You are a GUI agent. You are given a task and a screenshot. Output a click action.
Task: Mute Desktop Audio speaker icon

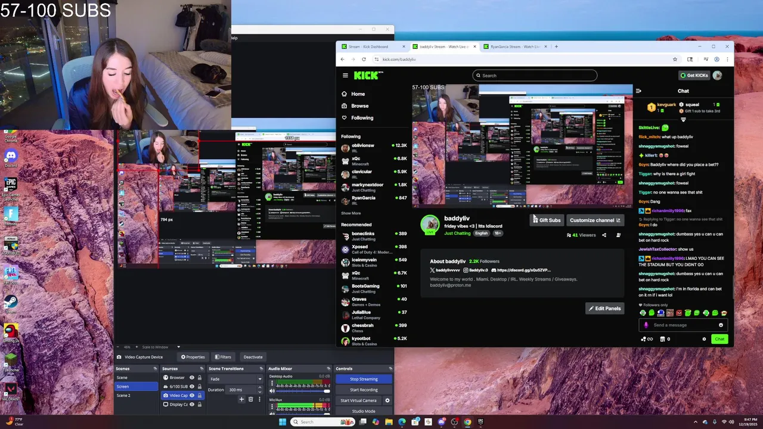click(x=272, y=391)
